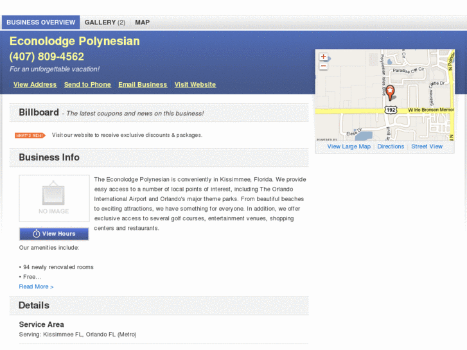Click the phone number (407) 809-4562

pos(47,57)
